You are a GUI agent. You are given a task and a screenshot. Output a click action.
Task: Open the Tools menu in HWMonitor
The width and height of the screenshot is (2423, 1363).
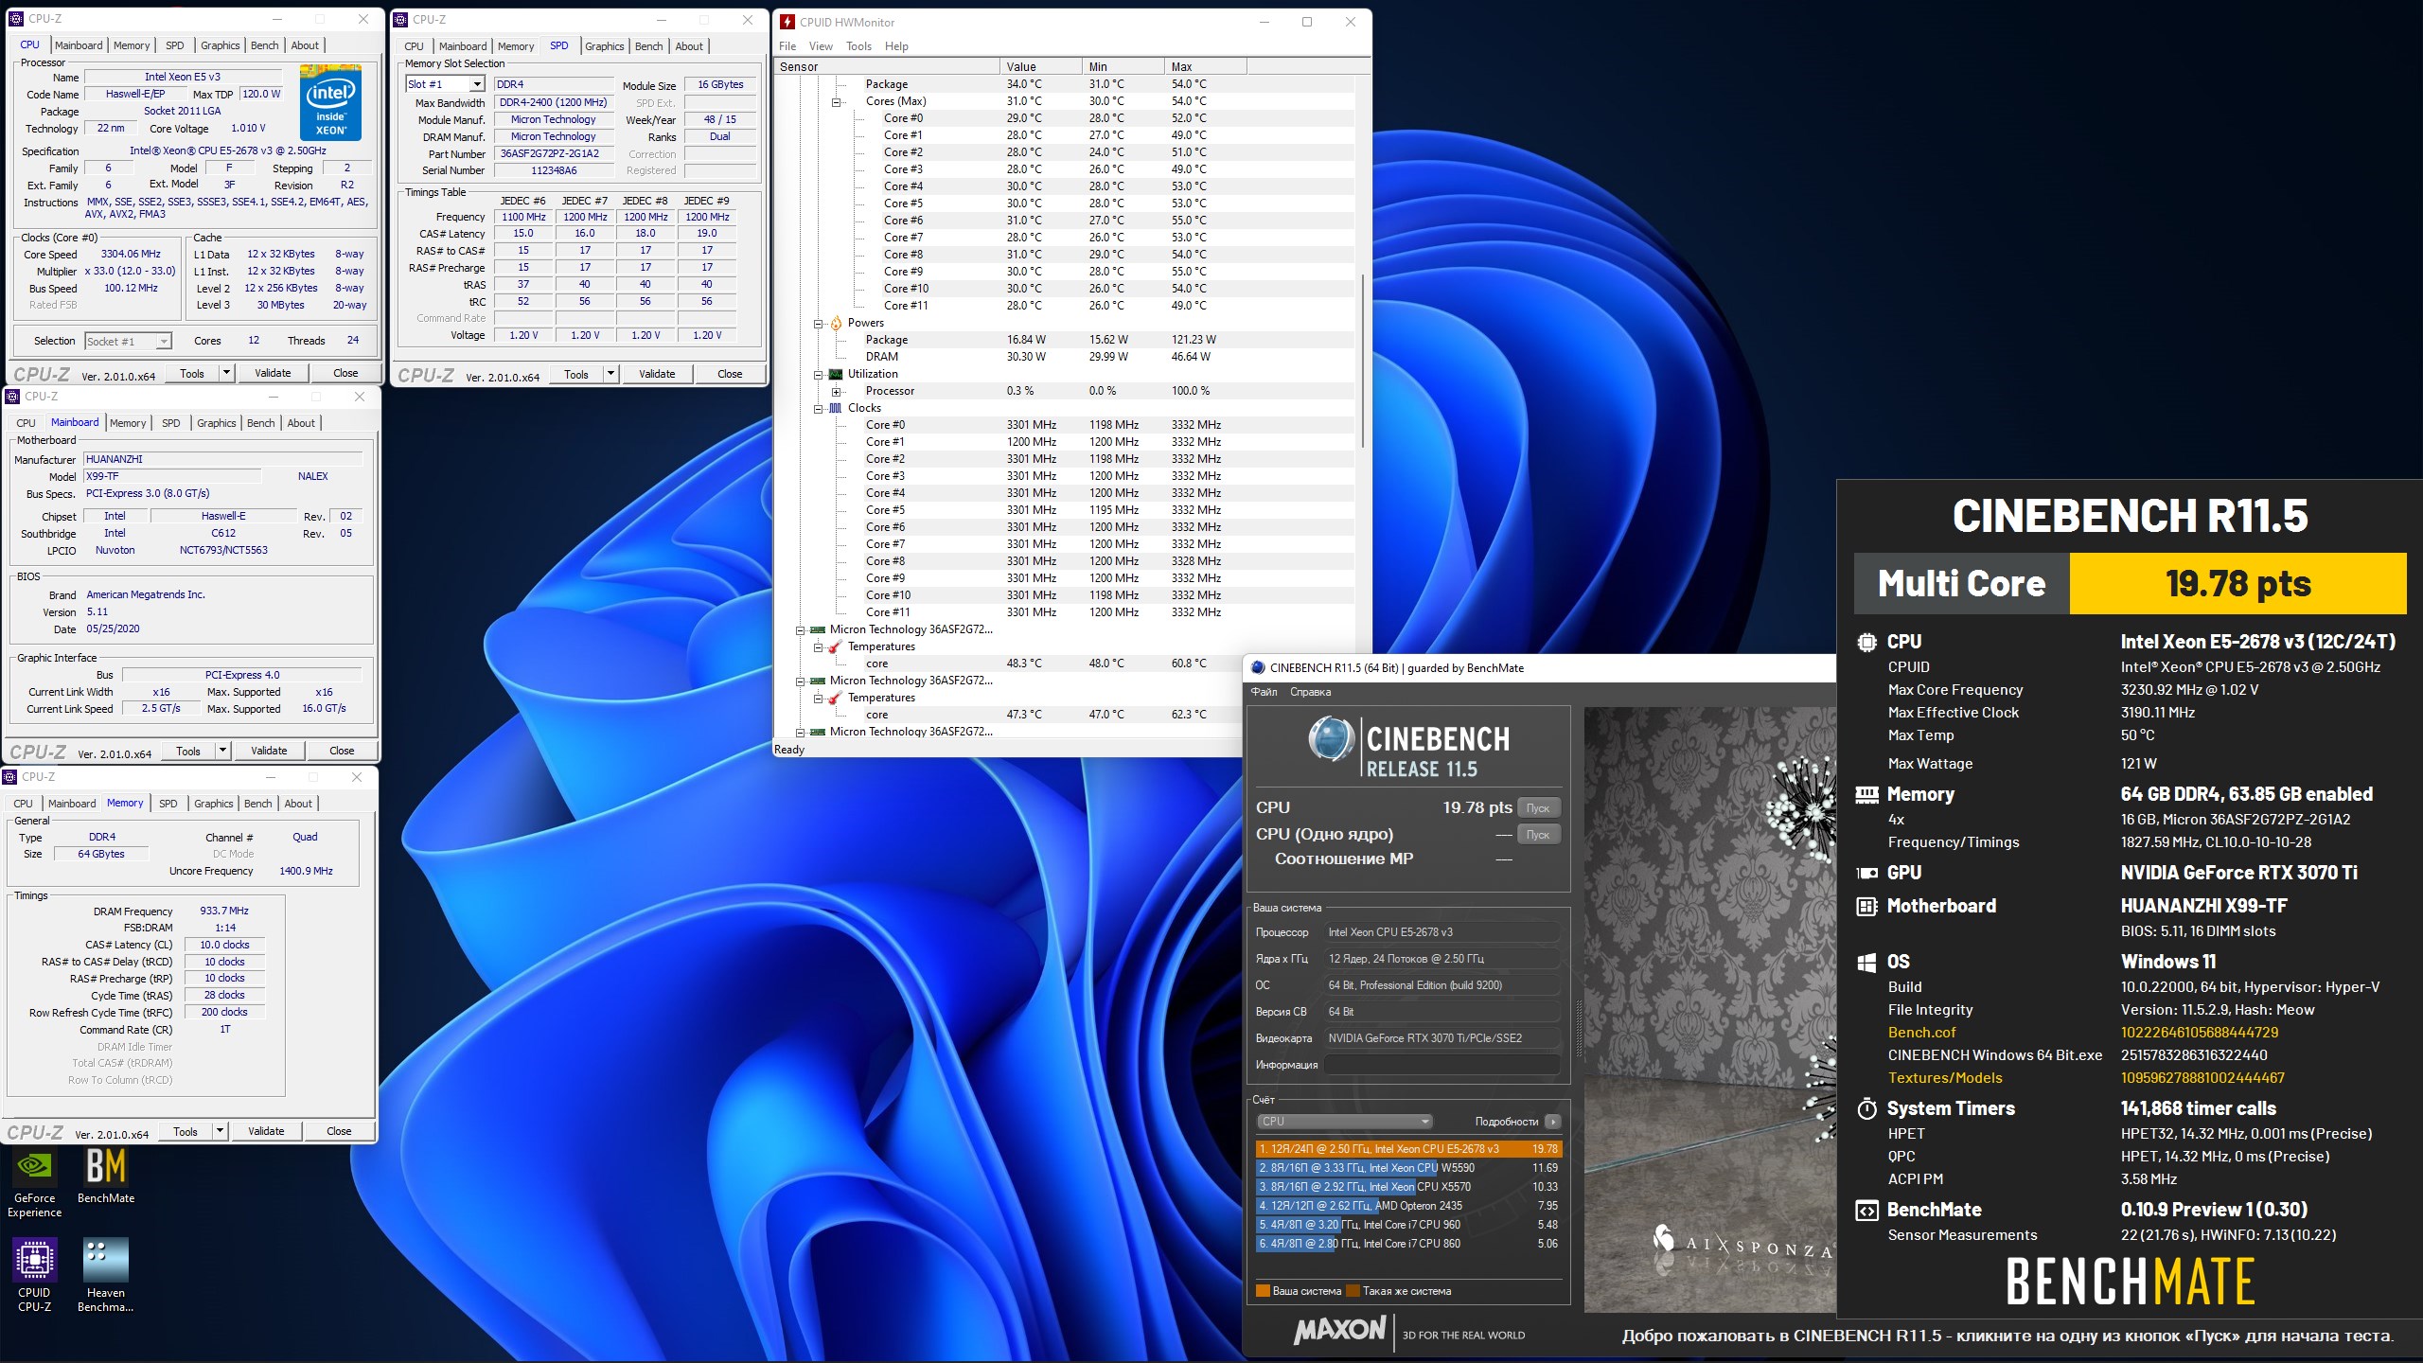(x=858, y=46)
